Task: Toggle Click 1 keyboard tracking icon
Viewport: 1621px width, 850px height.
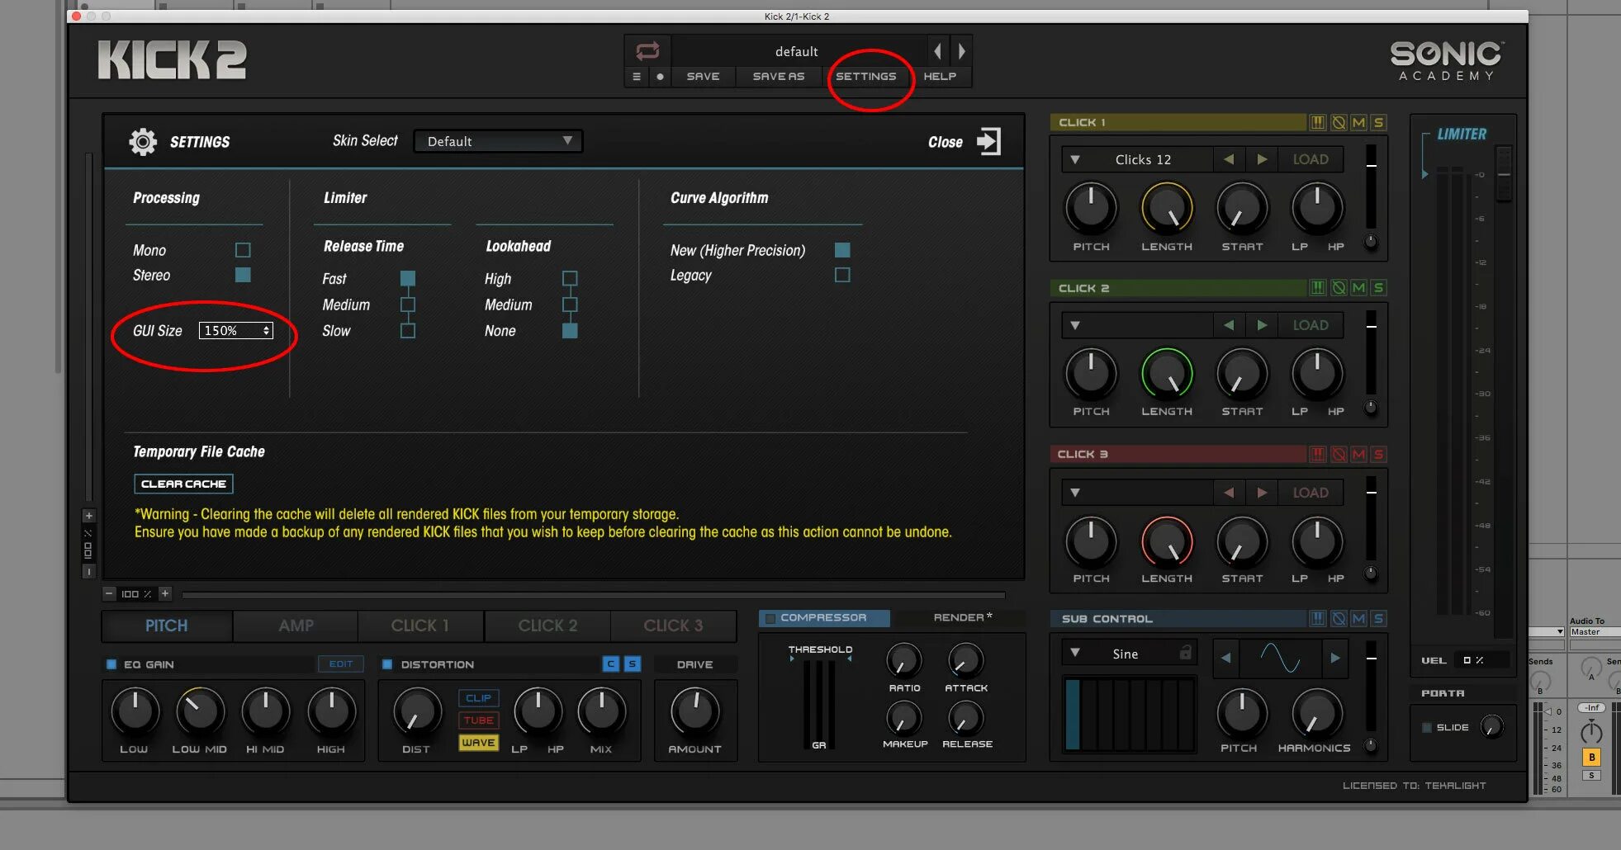Action: tap(1318, 122)
